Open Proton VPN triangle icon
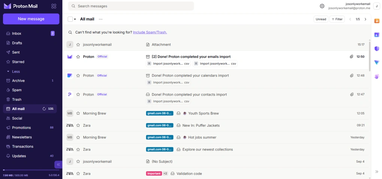 pyautogui.click(x=377, y=62)
